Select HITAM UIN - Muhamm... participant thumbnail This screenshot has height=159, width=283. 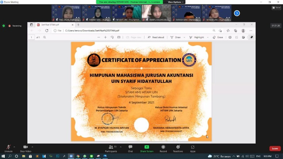126,13
